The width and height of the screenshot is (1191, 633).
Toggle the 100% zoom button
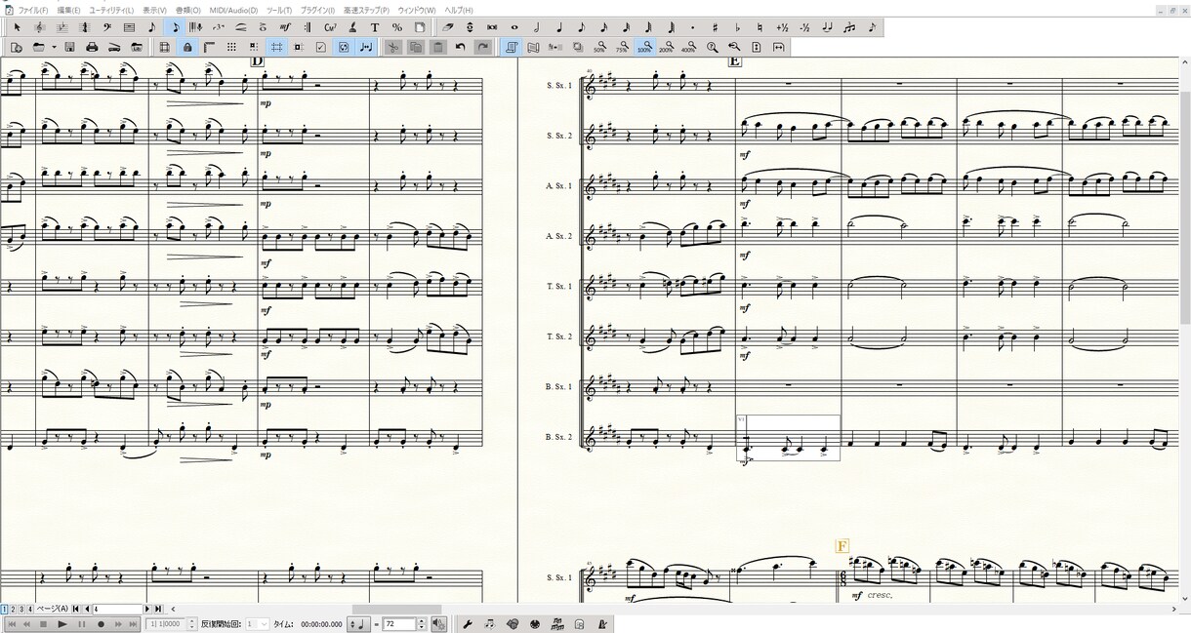[644, 47]
